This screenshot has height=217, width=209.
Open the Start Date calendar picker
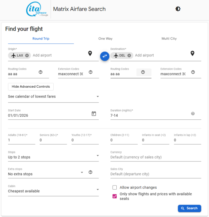coord(94,114)
